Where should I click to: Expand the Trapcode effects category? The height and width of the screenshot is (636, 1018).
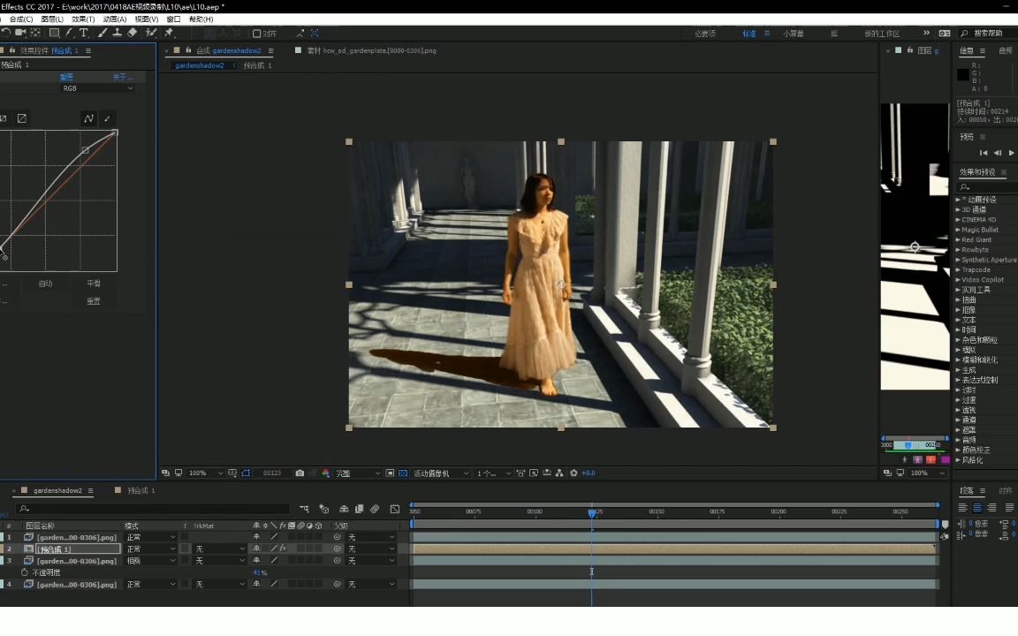tap(958, 269)
